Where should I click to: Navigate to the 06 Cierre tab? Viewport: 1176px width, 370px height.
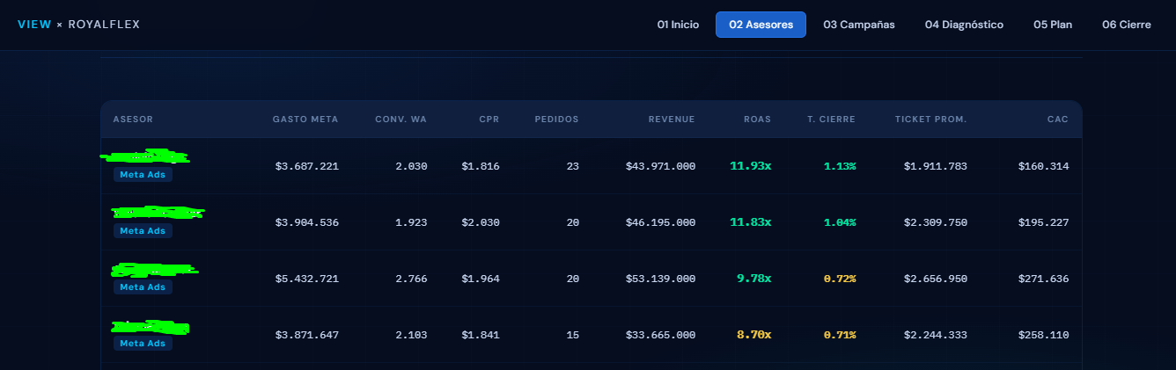(x=1127, y=25)
